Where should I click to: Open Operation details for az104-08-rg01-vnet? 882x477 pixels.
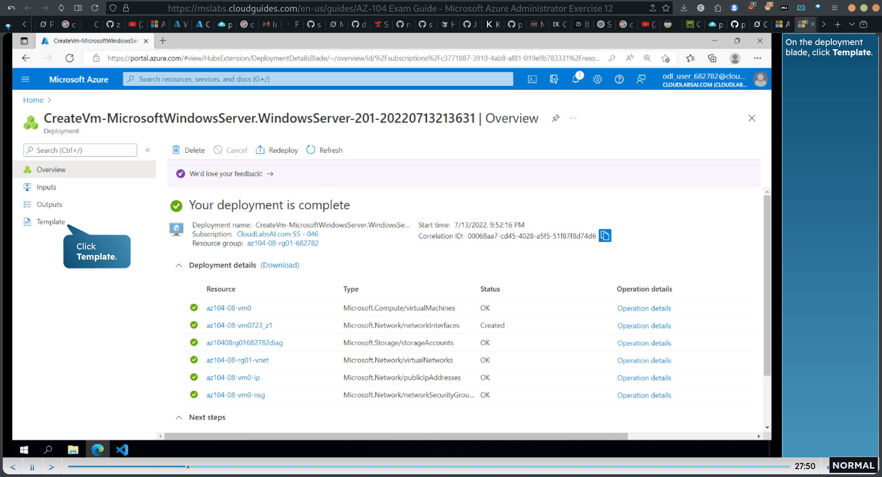tap(644, 360)
